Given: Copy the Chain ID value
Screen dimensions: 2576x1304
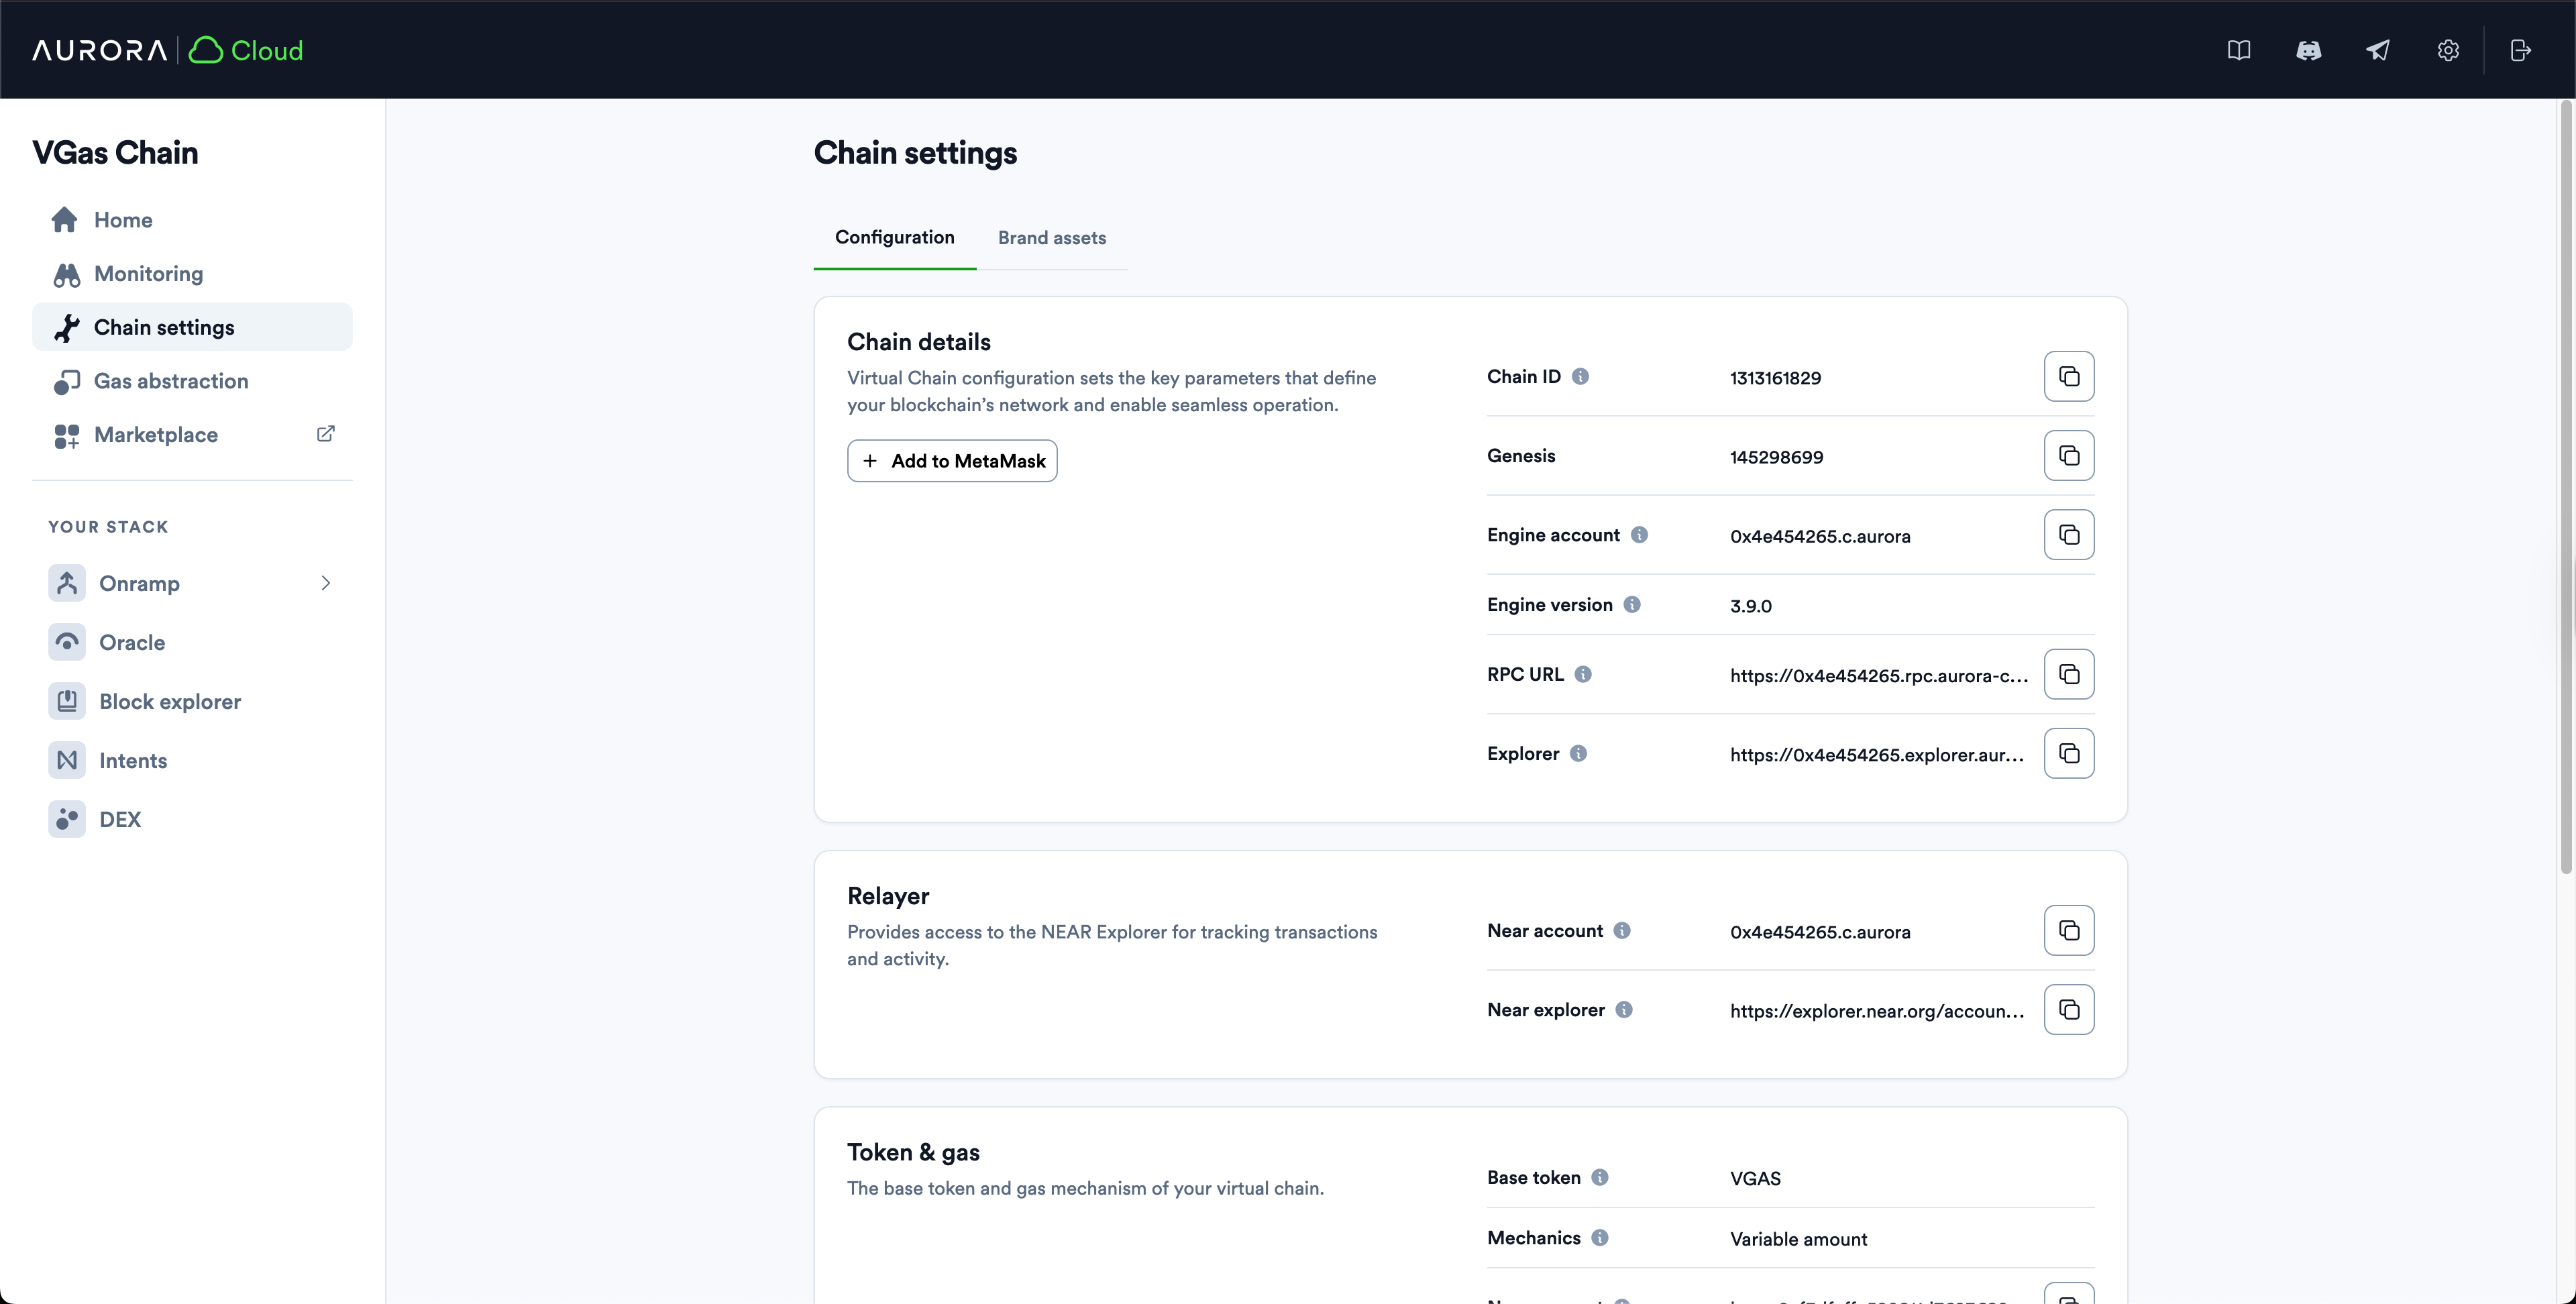Looking at the screenshot, I should point(2069,376).
